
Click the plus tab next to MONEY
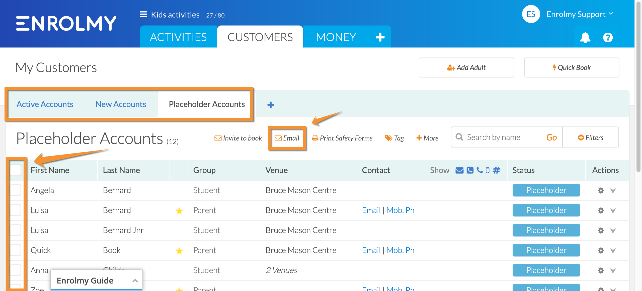point(380,37)
